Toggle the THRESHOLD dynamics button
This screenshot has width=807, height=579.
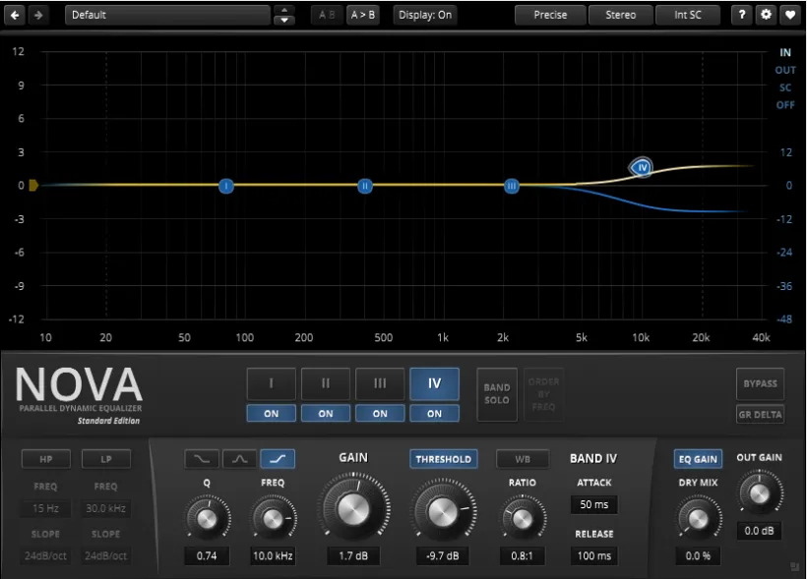click(444, 459)
